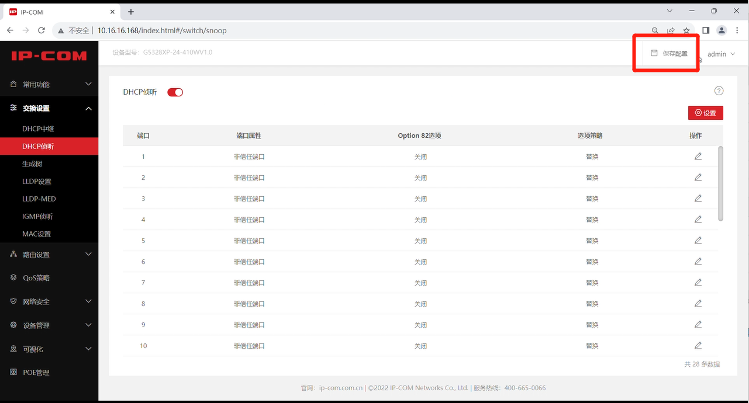This screenshot has width=749, height=403.
Task: Click the 端口 column header
Action: pyautogui.click(x=143, y=136)
